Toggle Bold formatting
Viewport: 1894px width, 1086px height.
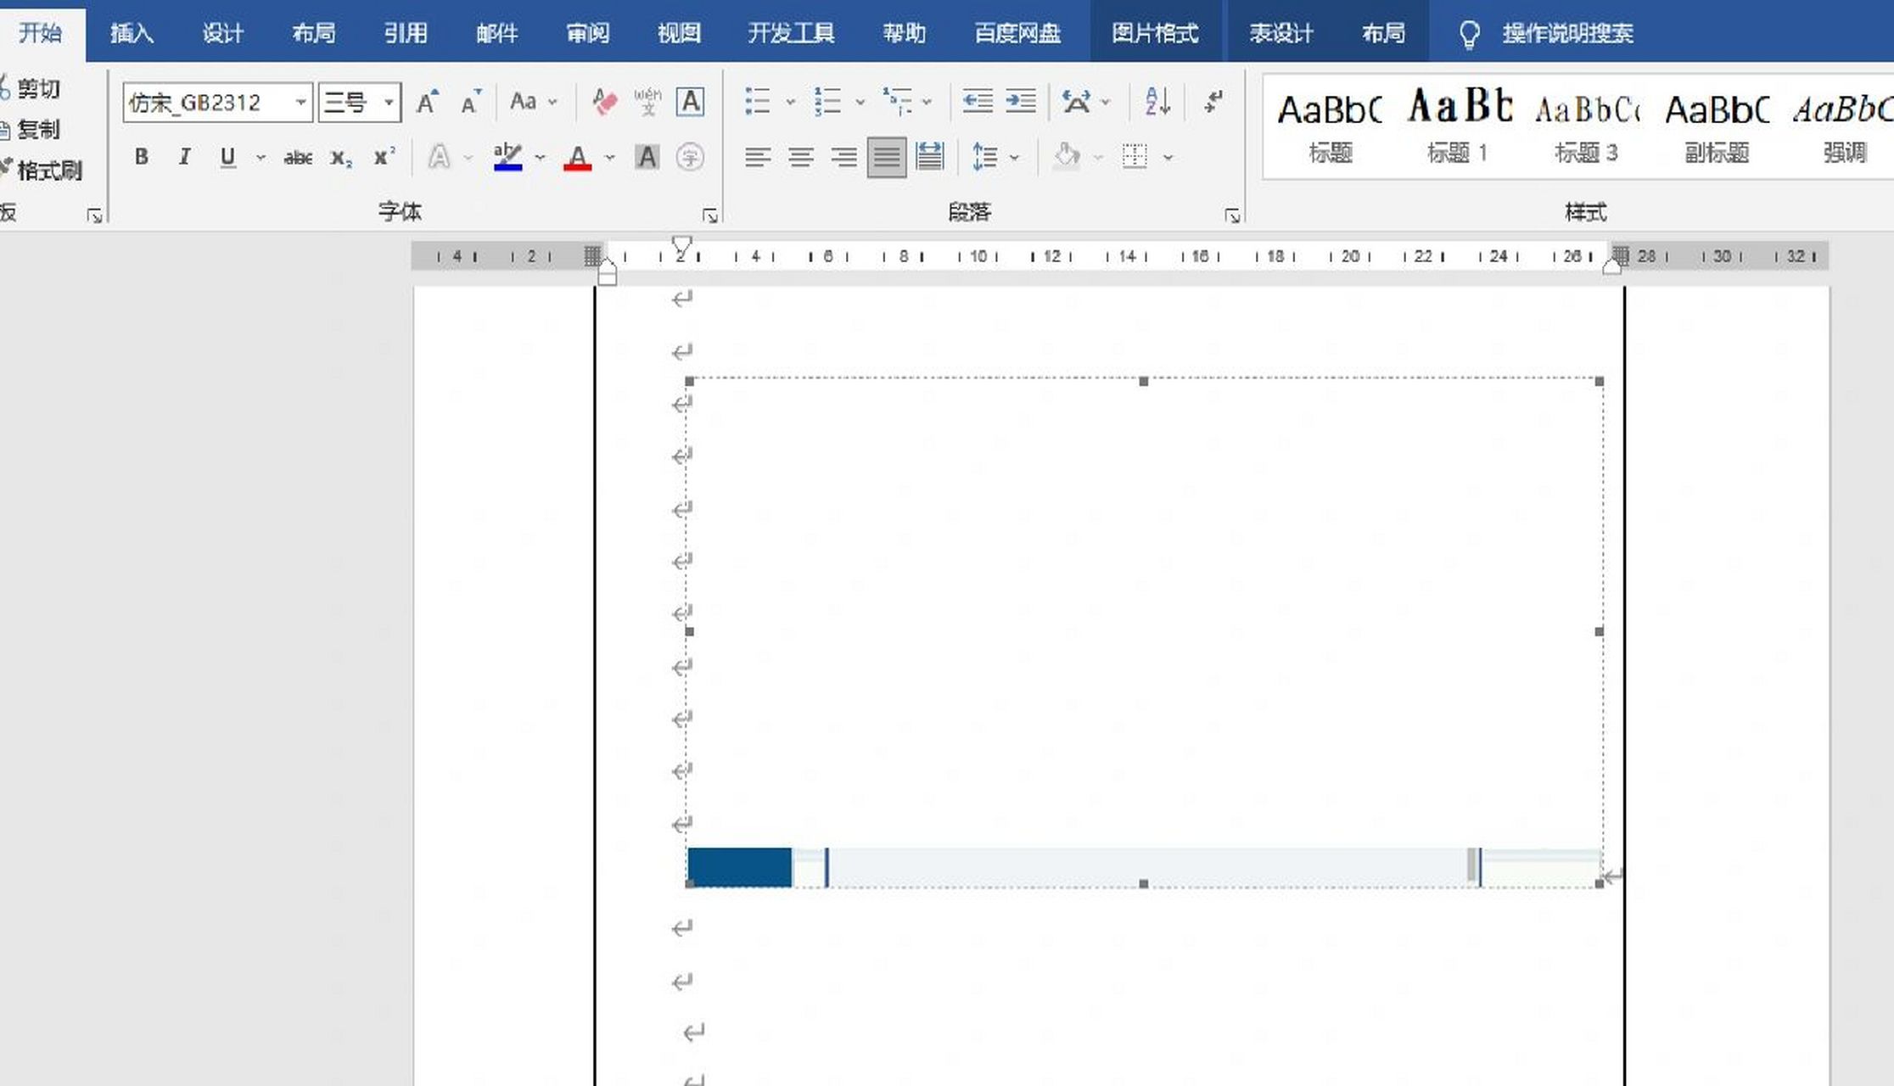[x=142, y=157]
